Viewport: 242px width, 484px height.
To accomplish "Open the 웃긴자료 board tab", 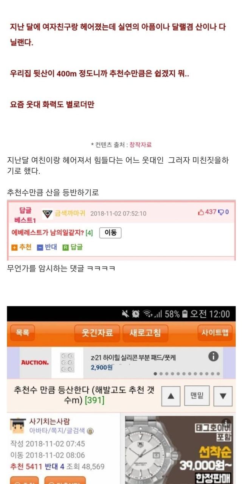I will coord(97,333).
